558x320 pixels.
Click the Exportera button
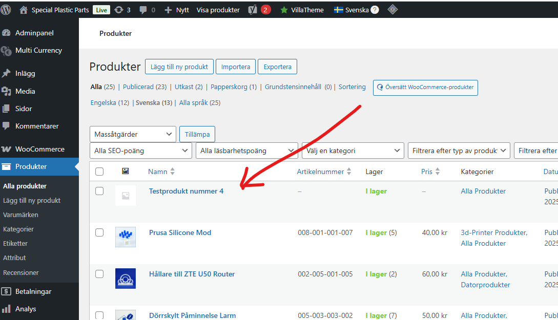coord(277,67)
